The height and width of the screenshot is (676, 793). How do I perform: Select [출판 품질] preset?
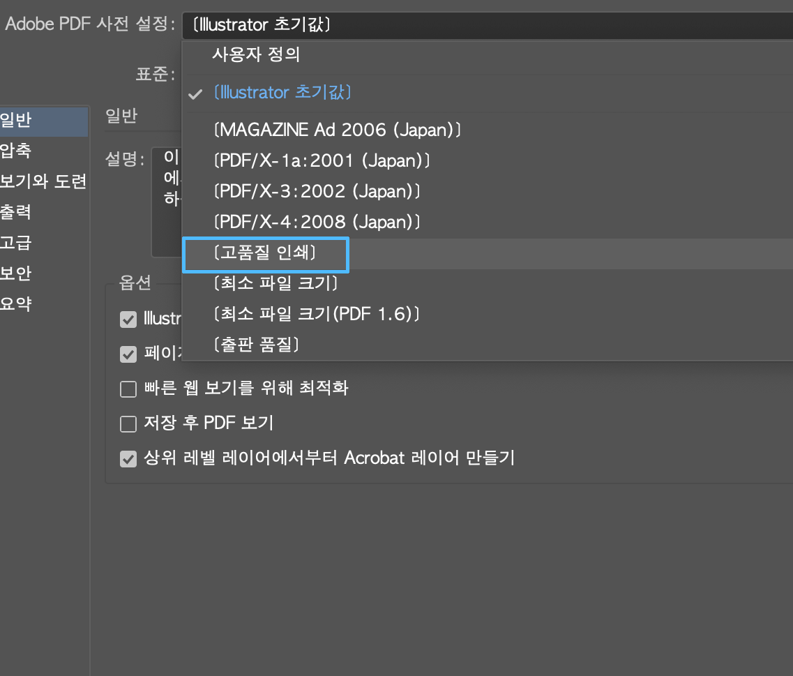[x=487, y=345]
